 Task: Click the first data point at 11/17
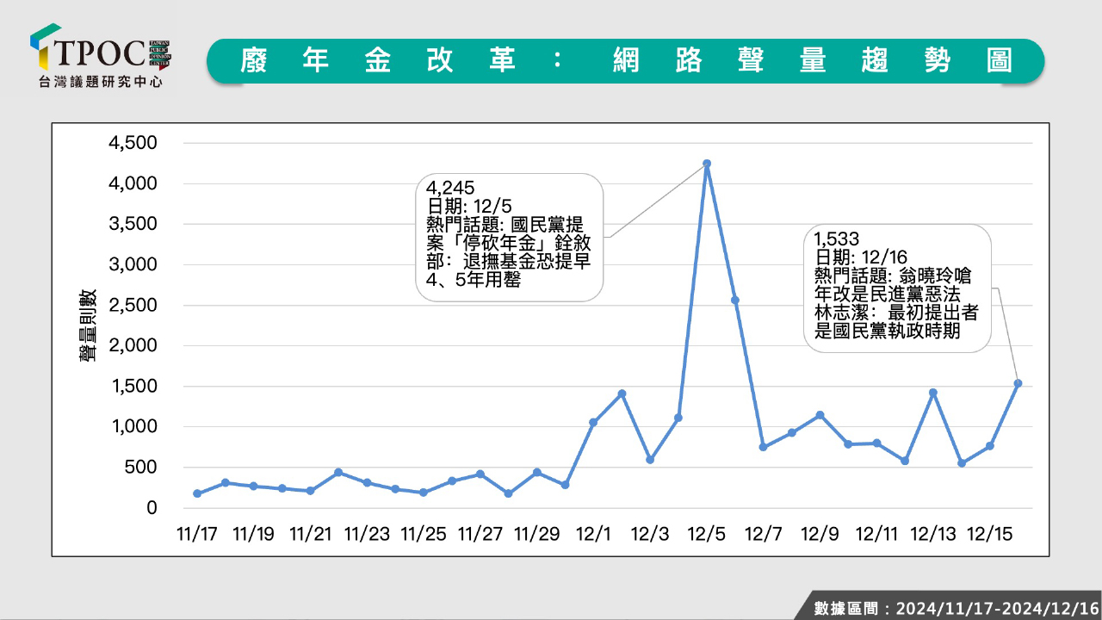[197, 493]
